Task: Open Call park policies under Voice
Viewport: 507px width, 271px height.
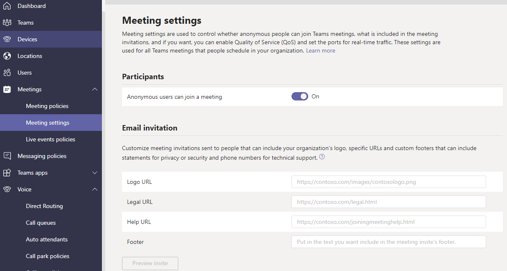Action: [x=51, y=256]
